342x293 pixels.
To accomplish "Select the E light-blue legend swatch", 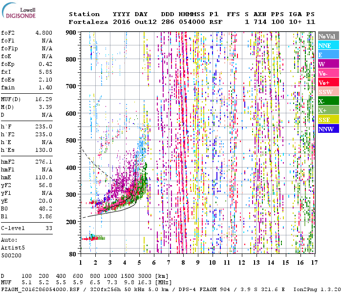I will click(328, 55).
